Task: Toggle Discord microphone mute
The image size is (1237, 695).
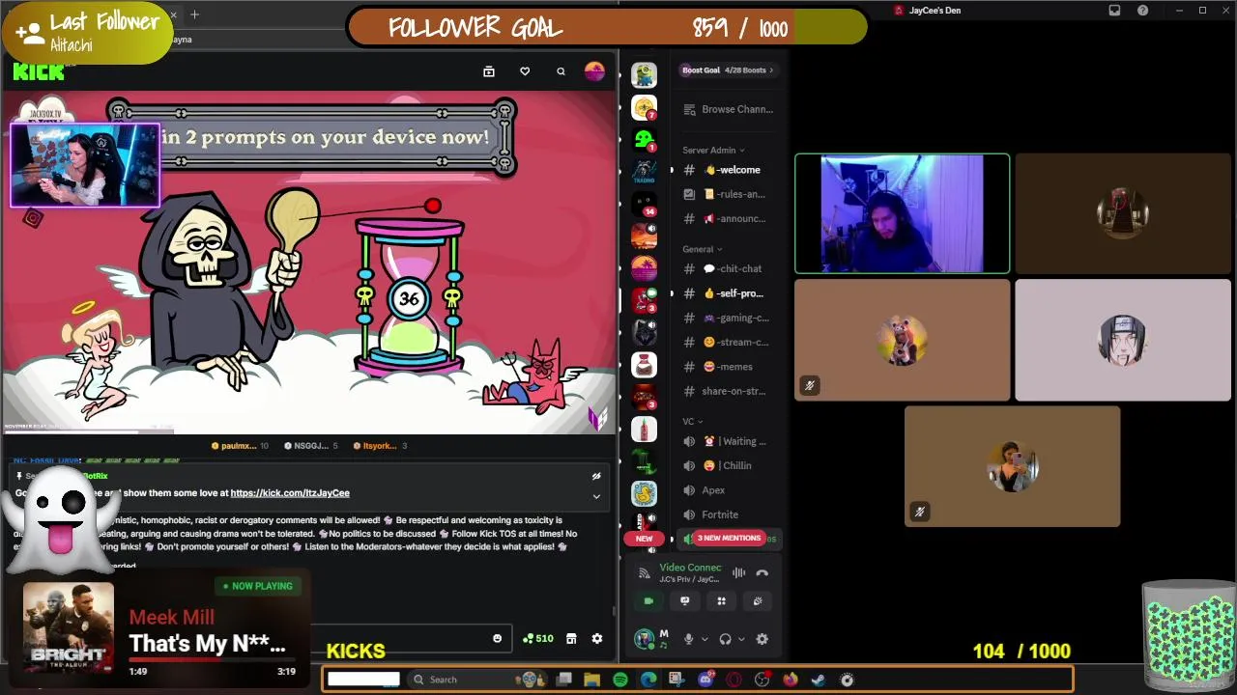Action: (x=689, y=639)
